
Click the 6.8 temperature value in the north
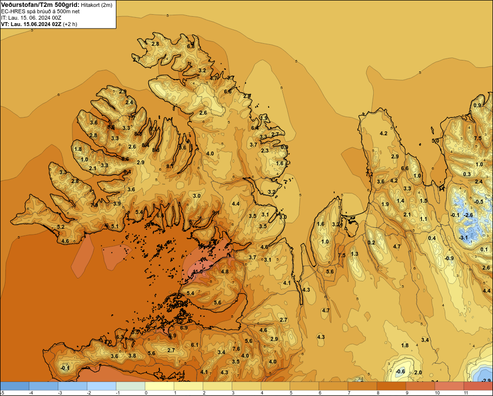tap(191, 46)
